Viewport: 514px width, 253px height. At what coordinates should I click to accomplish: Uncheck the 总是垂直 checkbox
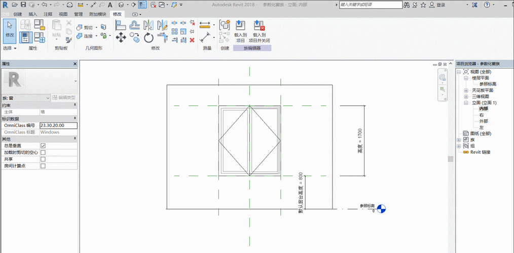pyautogui.click(x=43, y=146)
